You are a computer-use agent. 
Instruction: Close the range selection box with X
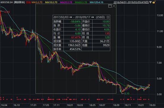click(114, 6)
